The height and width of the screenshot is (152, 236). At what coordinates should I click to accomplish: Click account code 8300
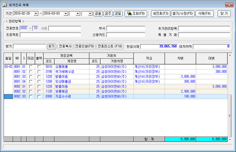click(49, 96)
